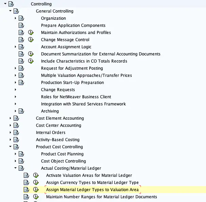The image size is (206, 202).
Task: Expand the Cost Object Controlling node
Action: [15, 161]
